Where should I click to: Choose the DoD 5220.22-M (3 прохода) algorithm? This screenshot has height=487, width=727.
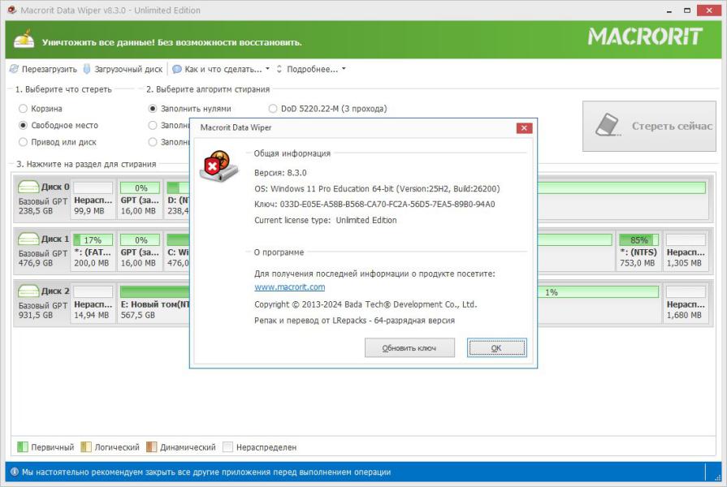pyautogui.click(x=273, y=109)
